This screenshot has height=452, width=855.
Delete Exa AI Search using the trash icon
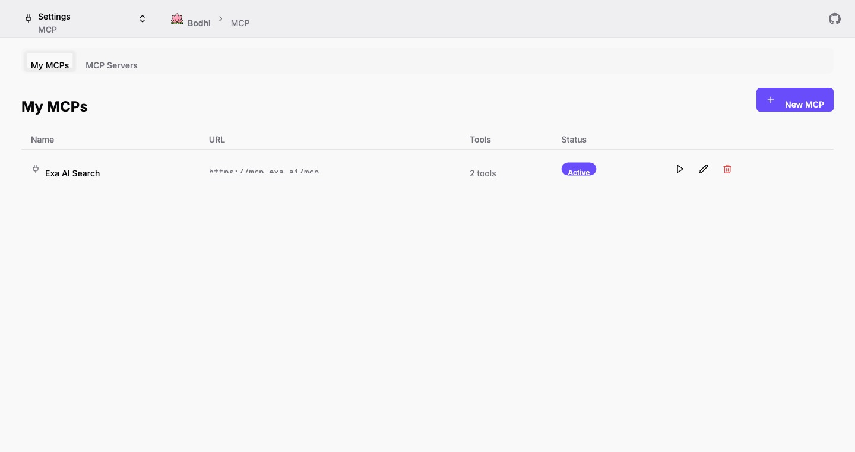point(727,169)
